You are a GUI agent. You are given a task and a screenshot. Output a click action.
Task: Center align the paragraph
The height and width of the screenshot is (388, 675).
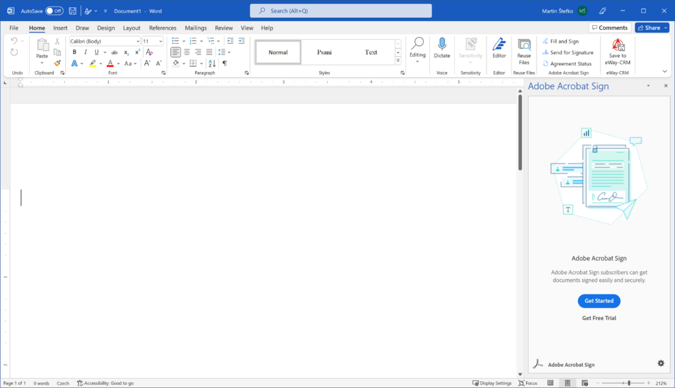coord(187,52)
